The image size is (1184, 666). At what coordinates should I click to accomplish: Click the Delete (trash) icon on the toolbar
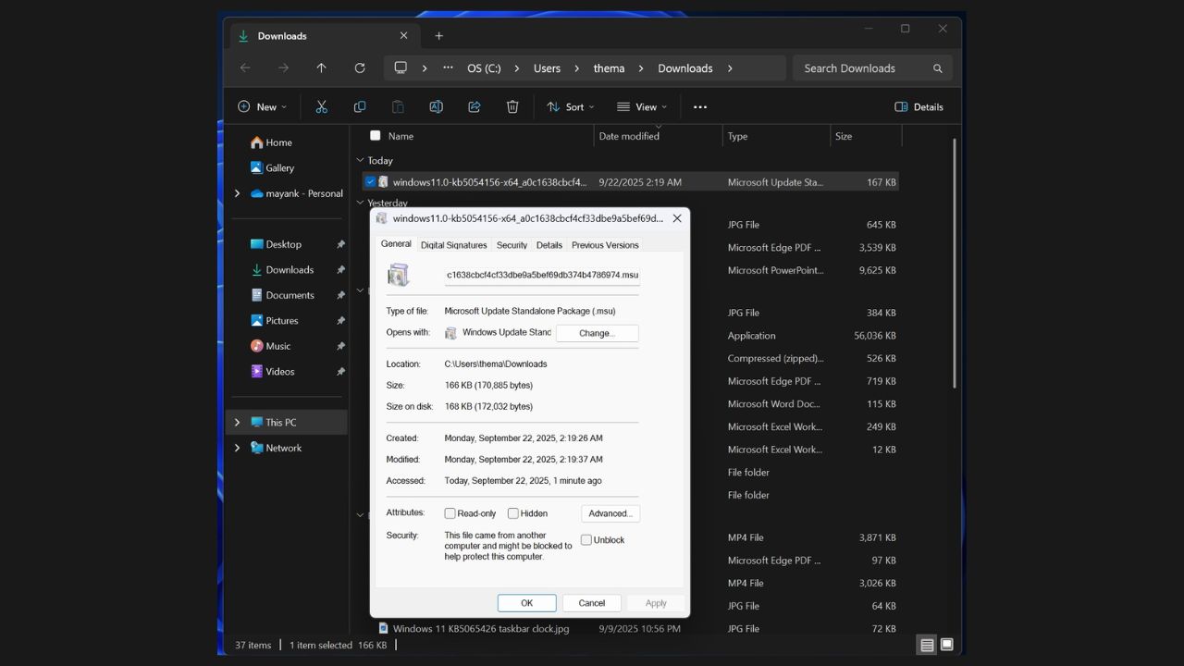(x=512, y=106)
